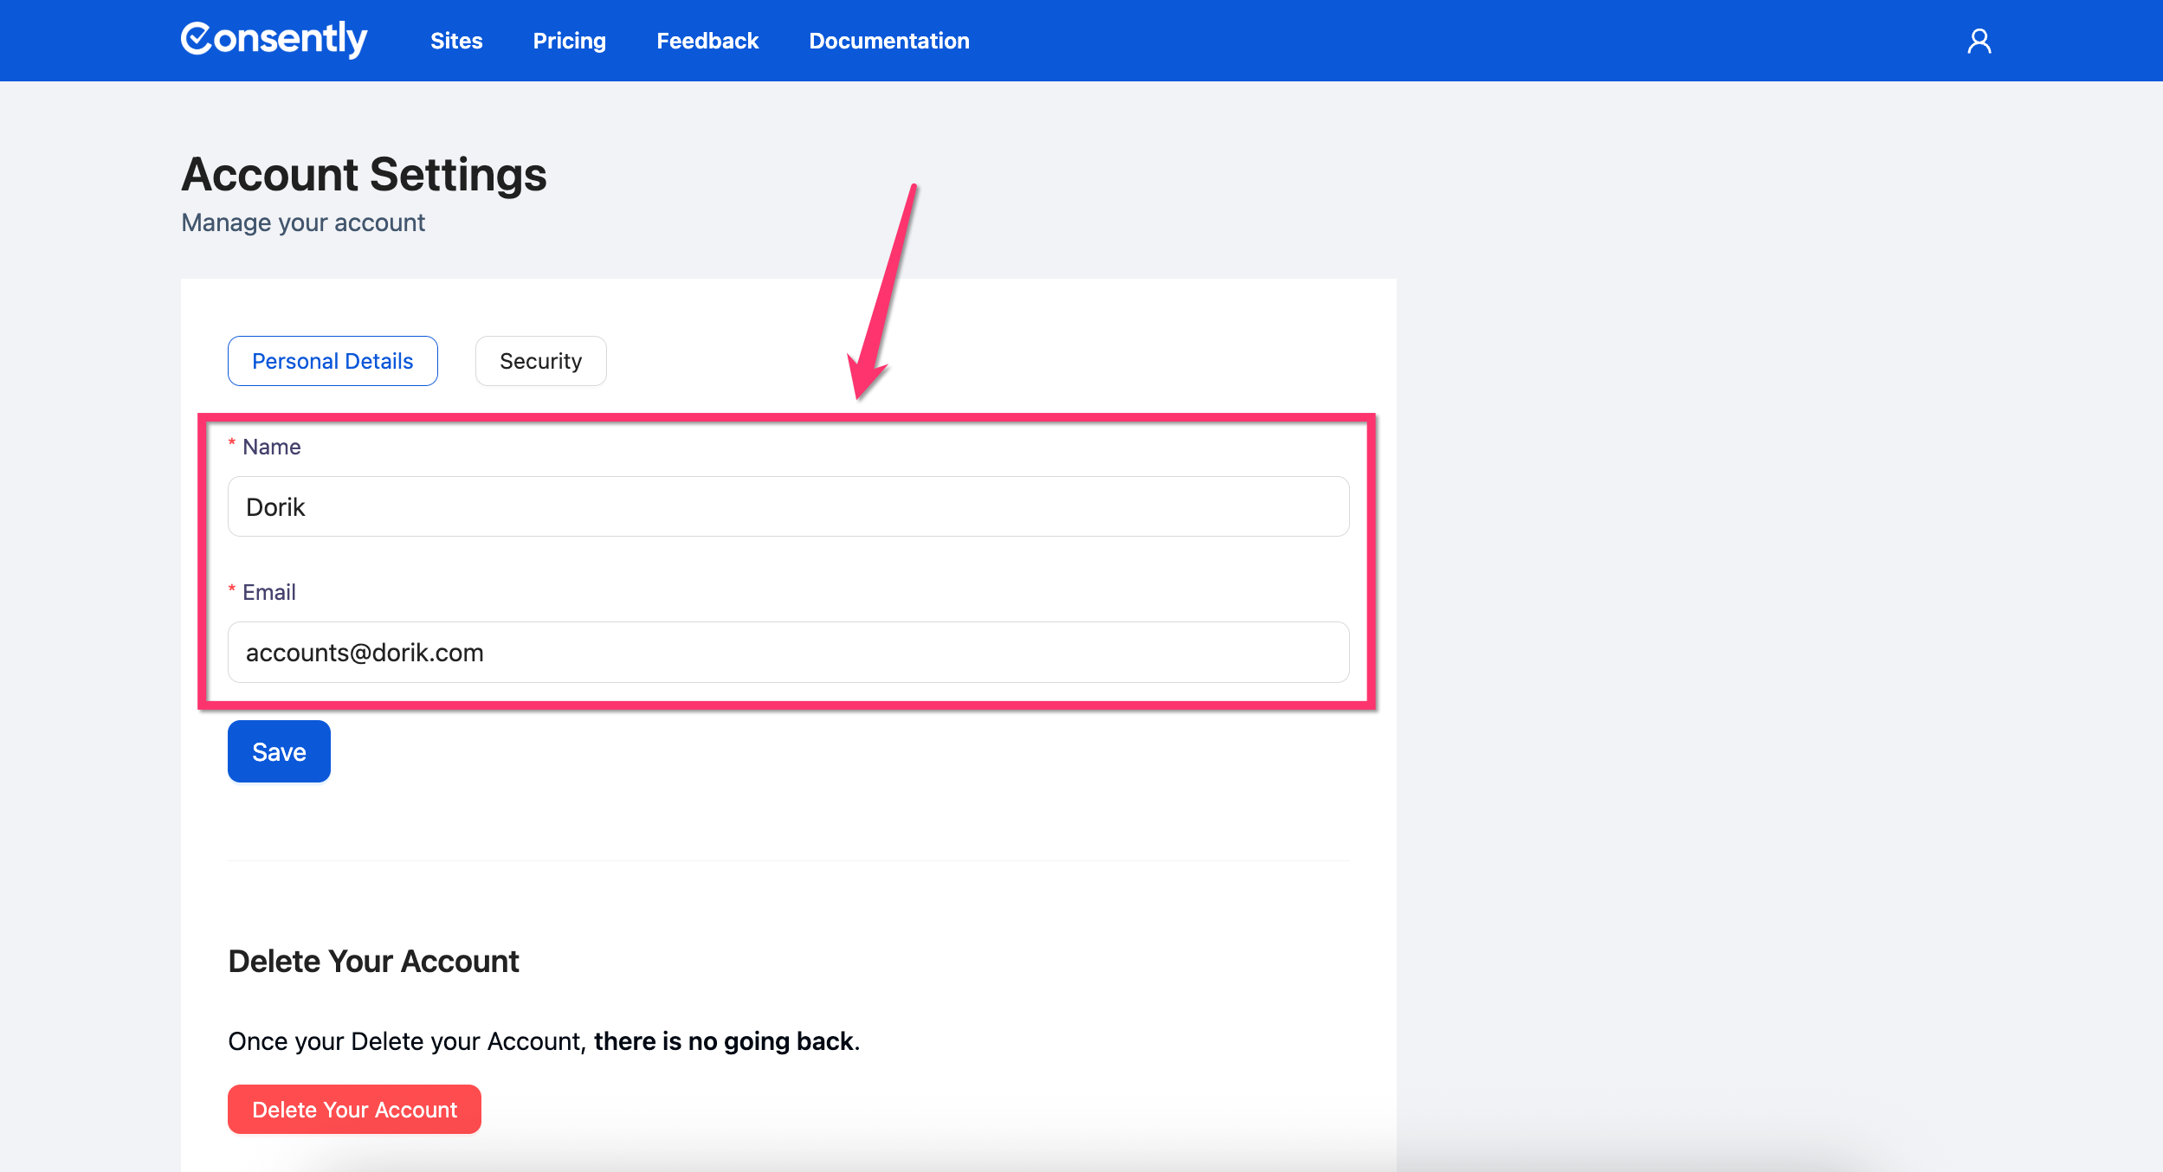Click the 'no going back' warning text

[x=726, y=1040]
